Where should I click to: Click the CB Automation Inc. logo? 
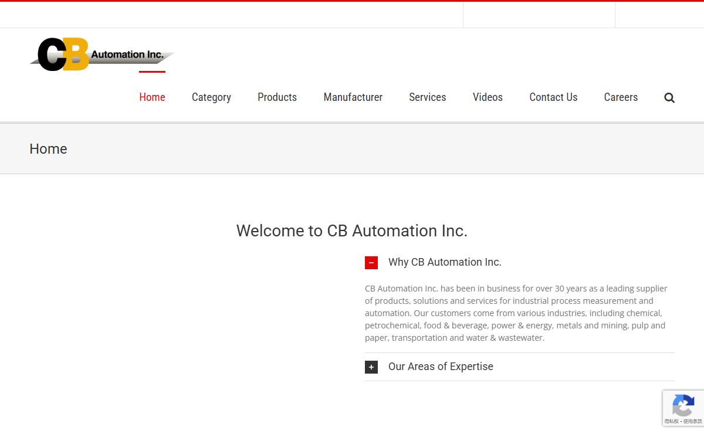[103, 54]
